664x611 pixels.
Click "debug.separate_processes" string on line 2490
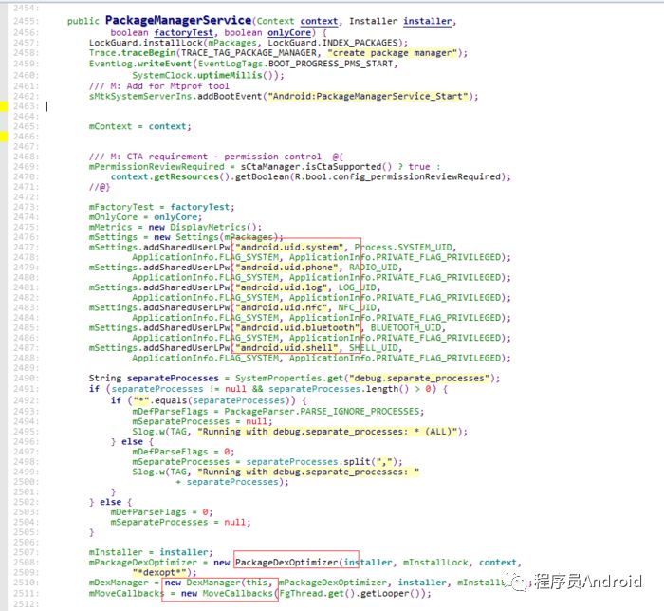click(x=419, y=379)
